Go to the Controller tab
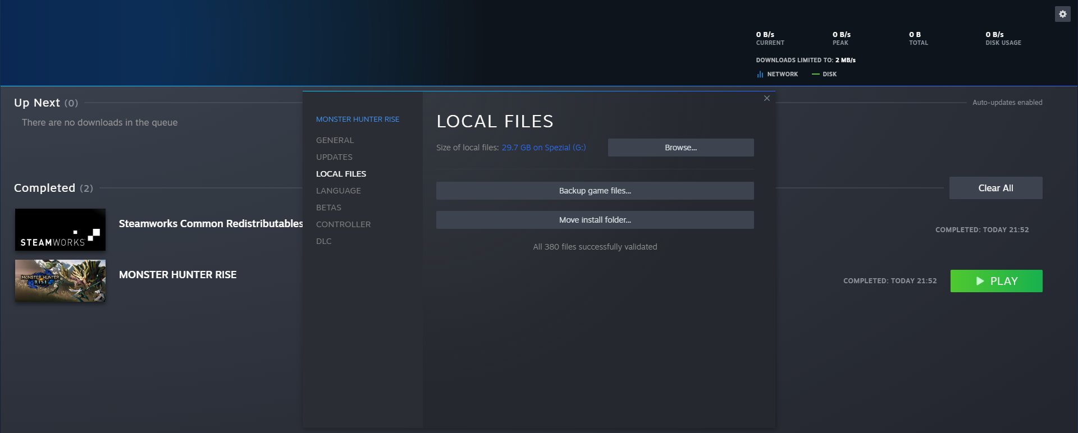 tap(343, 224)
